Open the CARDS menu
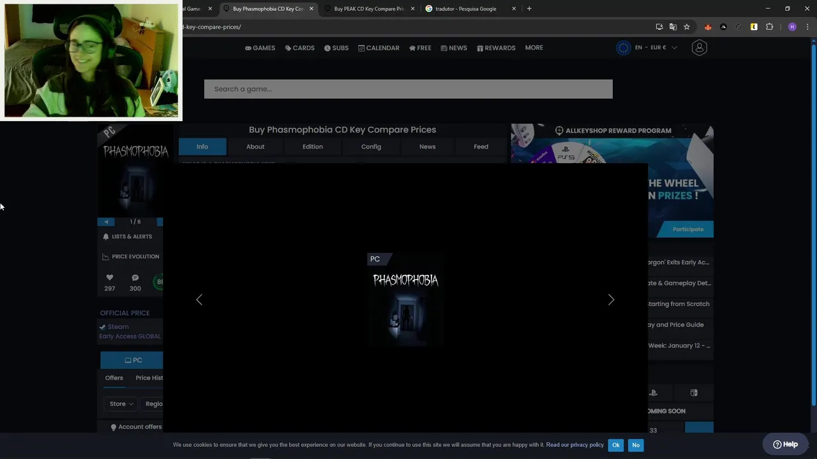This screenshot has width=817, height=459. (299, 48)
